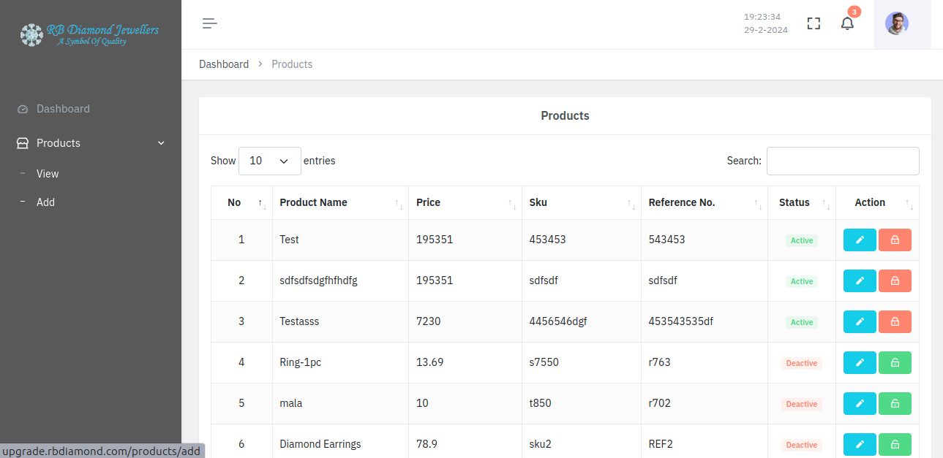This screenshot has height=458, width=943.
Task: Click the Search input field
Action: (x=842, y=161)
